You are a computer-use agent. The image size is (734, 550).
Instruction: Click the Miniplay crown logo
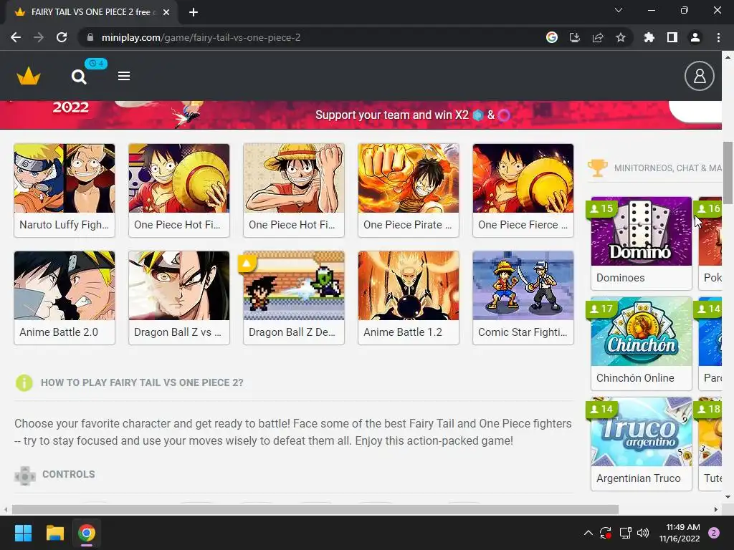[x=29, y=76]
